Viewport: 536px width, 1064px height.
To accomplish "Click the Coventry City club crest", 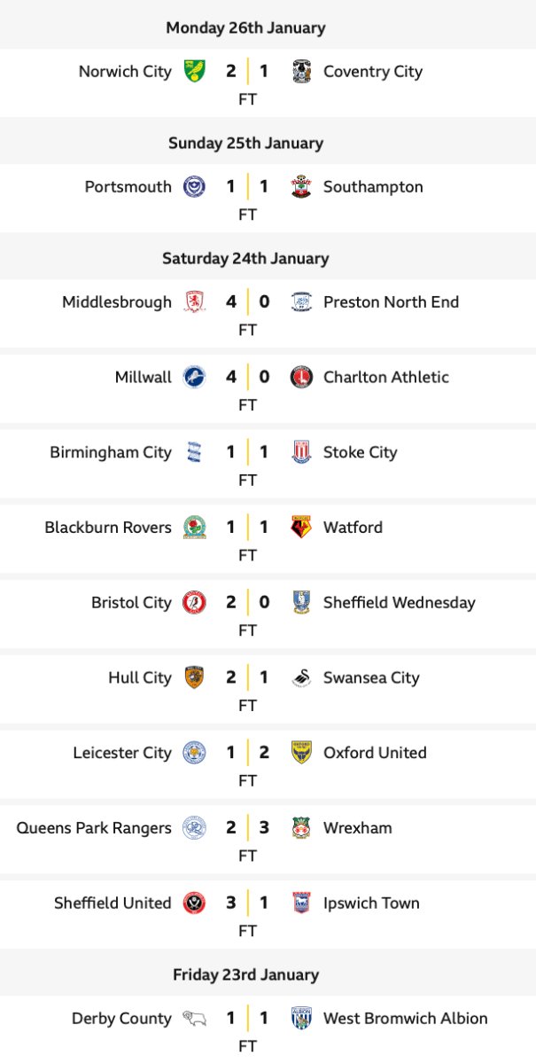I will 301,72.
